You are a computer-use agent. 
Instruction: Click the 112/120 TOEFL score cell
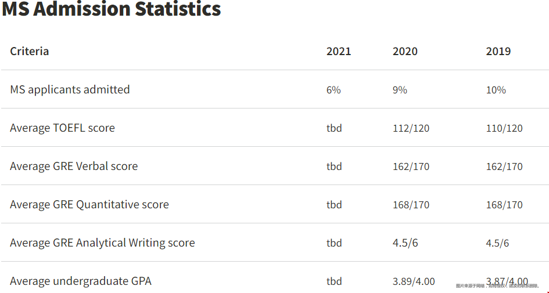coord(411,128)
